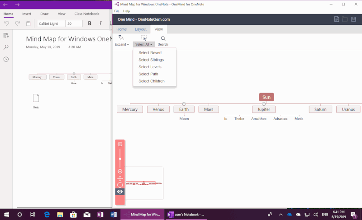Open the Draw tab in OneNote
Viewport: 362px width, 220px height.
pyautogui.click(x=44, y=14)
